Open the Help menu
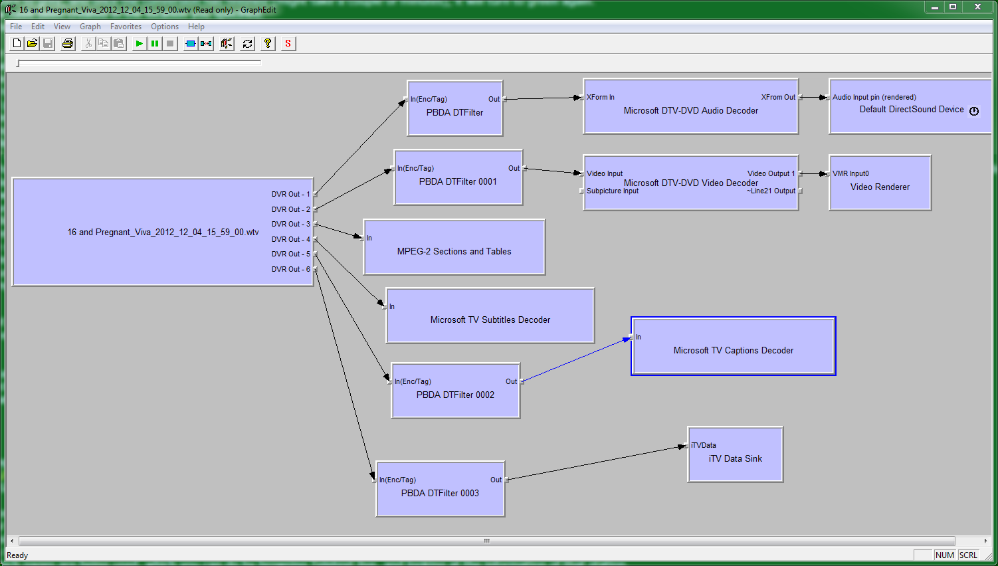 pos(196,27)
